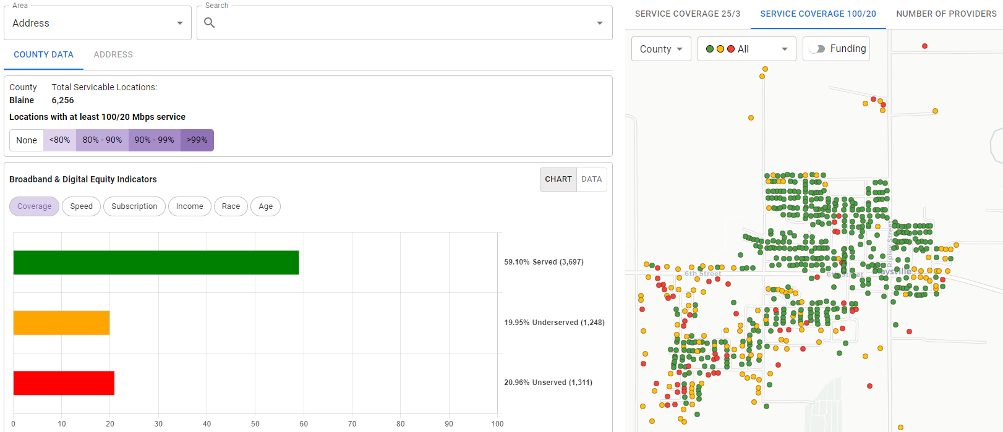
Task: Open the County map filter dropdown
Action: 660,49
